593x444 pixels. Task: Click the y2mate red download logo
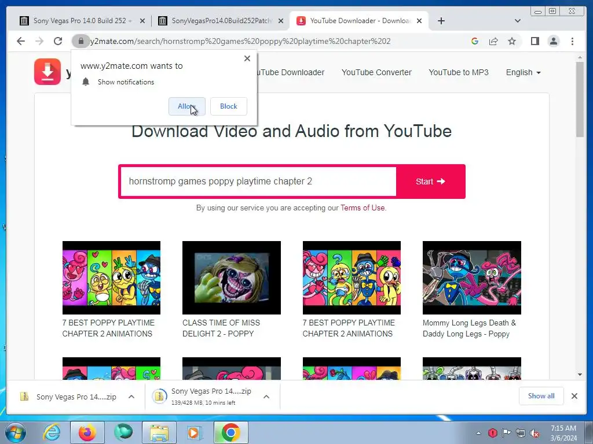[47, 72]
